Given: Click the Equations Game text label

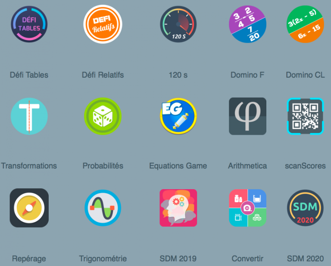Looking at the screenshot, I should pos(178,166).
